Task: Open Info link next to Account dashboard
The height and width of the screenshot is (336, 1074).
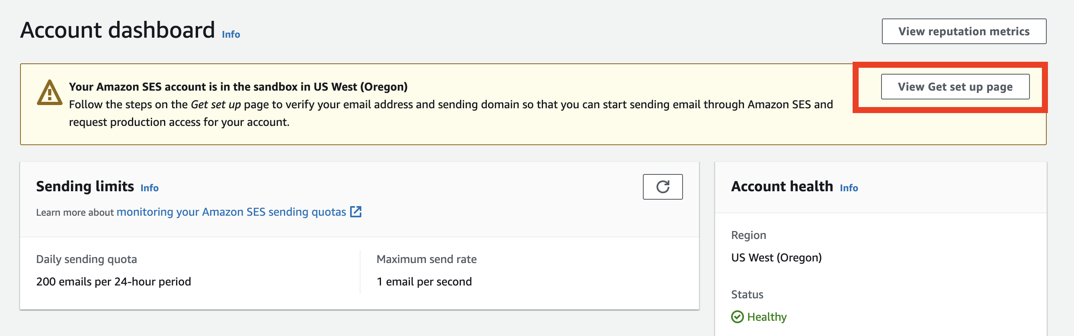Action: (231, 34)
